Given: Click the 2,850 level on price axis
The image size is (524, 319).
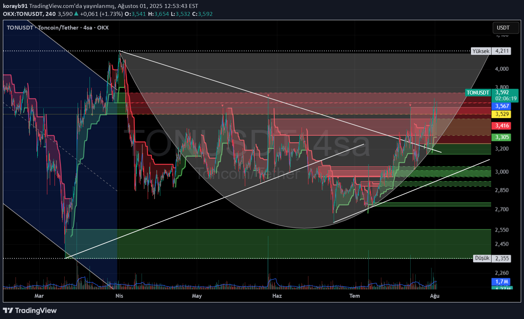Looking at the screenshot, I should click(502, 190).
